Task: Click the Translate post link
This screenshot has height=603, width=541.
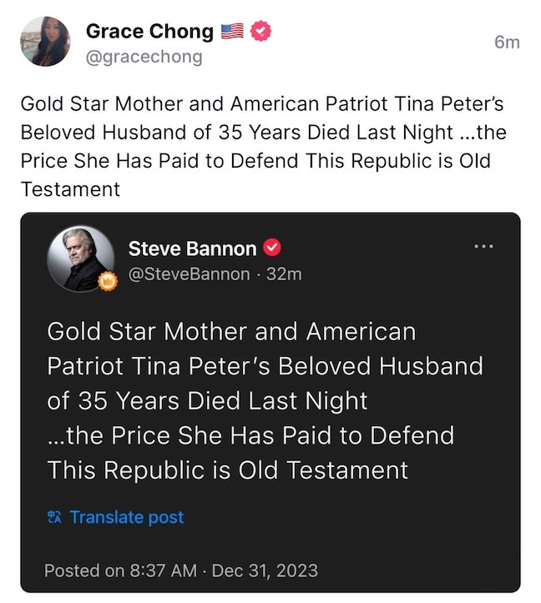Action: coord(126,517)
